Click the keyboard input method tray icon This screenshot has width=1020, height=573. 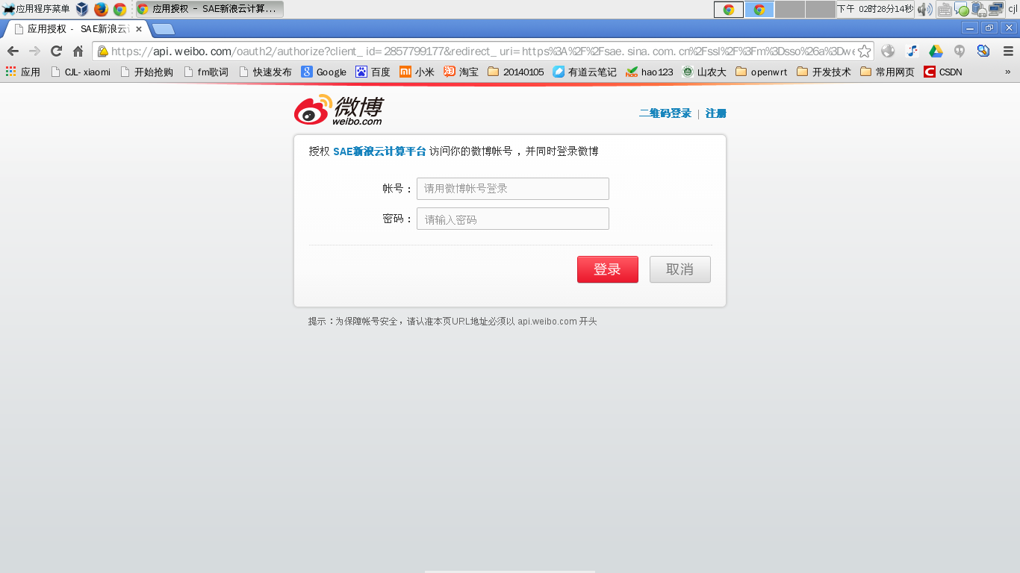pos(945,10)
